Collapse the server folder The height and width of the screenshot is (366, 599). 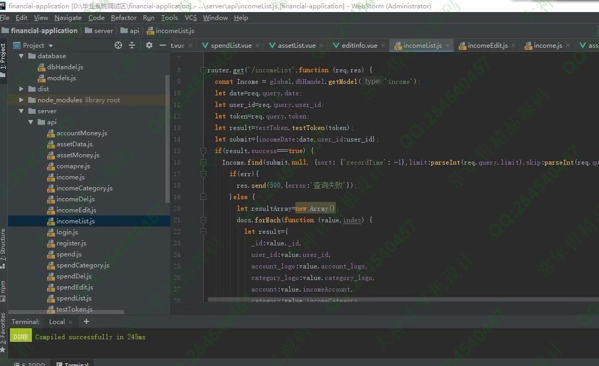point(21,111)
